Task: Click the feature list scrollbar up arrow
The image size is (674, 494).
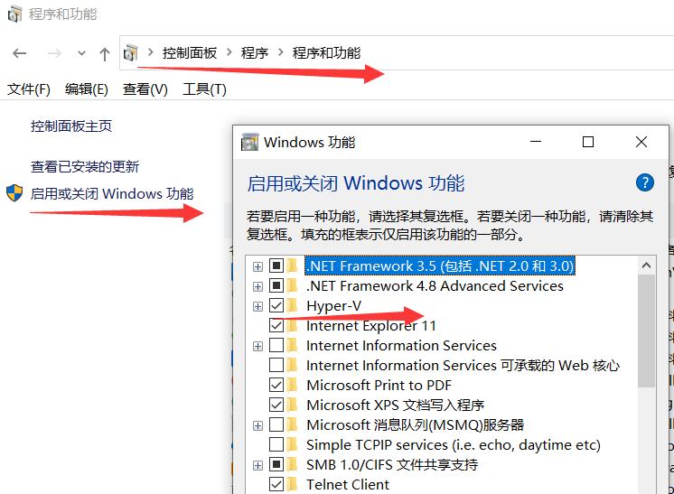Action: 646,266
